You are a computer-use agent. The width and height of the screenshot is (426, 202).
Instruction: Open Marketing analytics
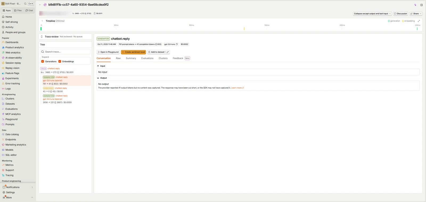pos(16,145)
